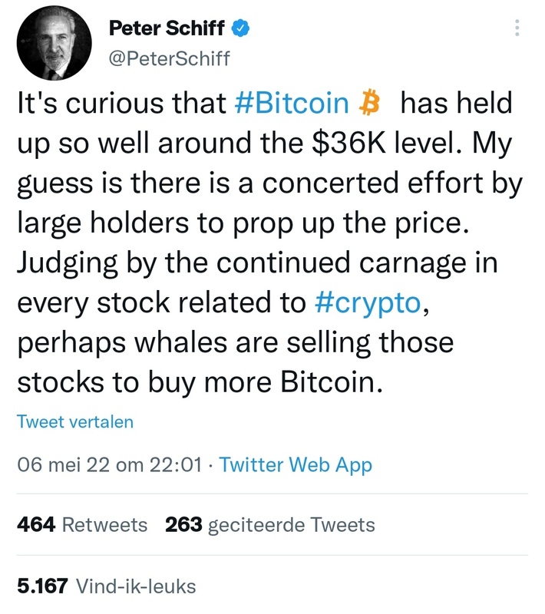Open the #Bitcoin hashtag
This screenshot has width=545, height=614.
tap(290, 105)
